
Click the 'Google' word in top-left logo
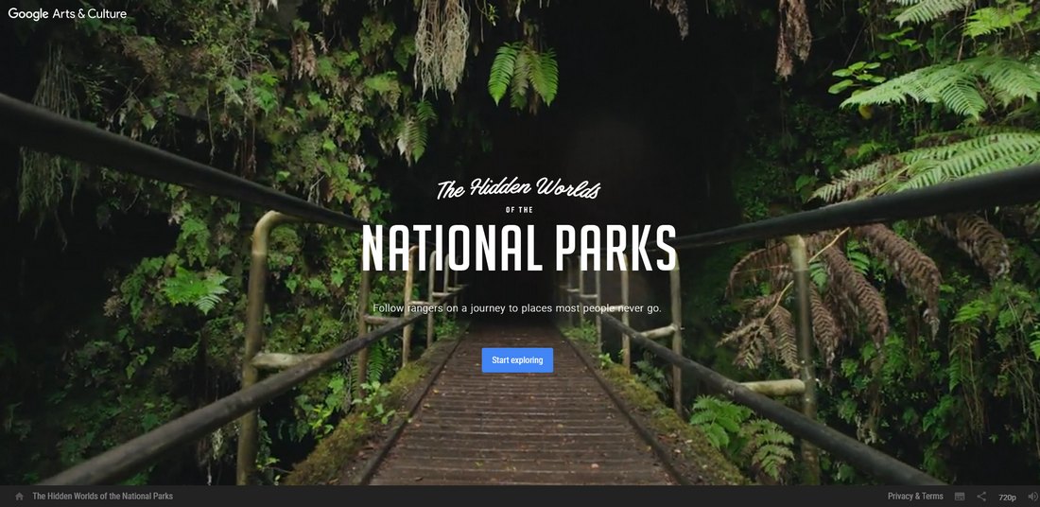pyautogui.click(x=28, y=14)
